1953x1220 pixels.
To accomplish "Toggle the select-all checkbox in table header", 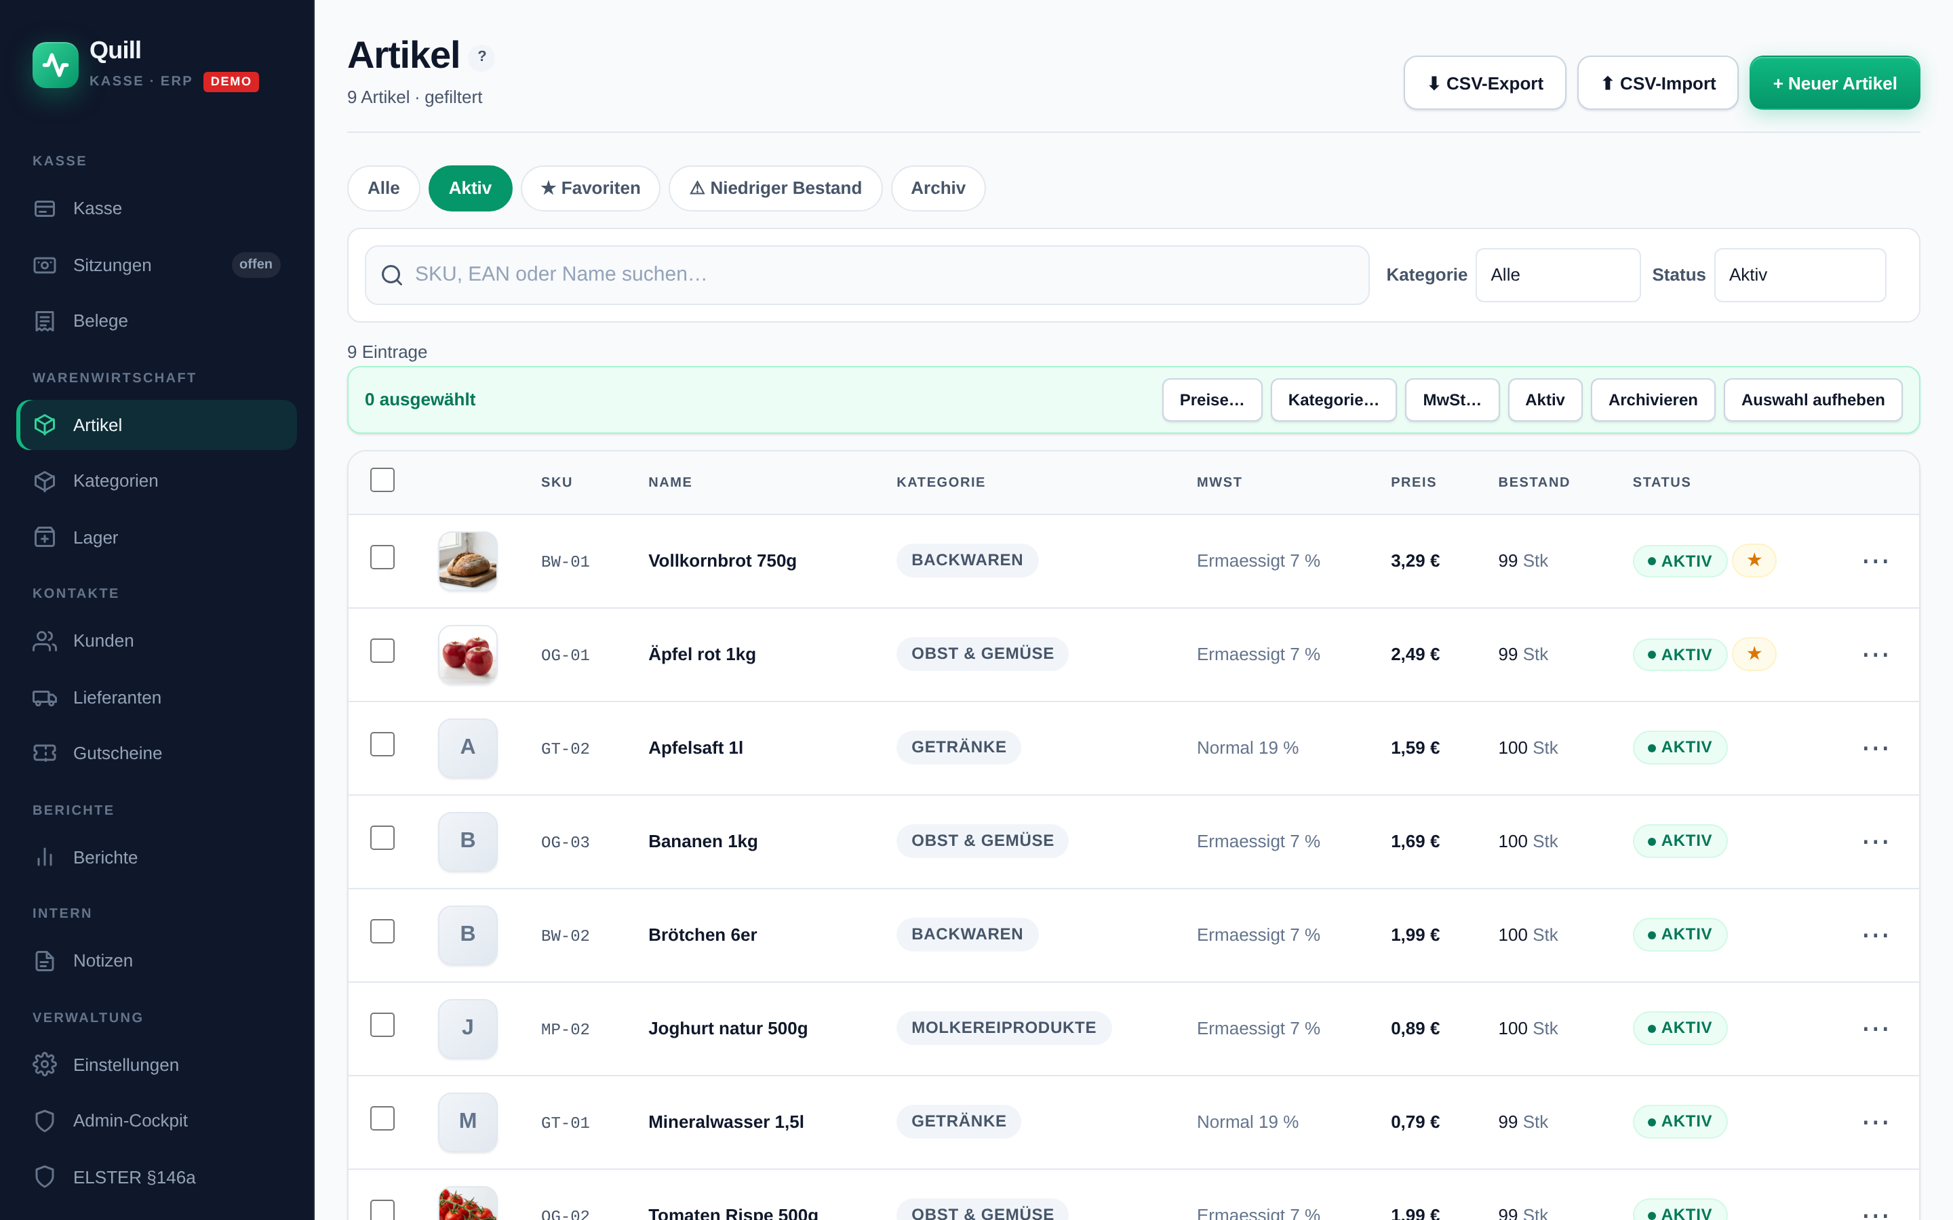I will click(x=382, y=480).
